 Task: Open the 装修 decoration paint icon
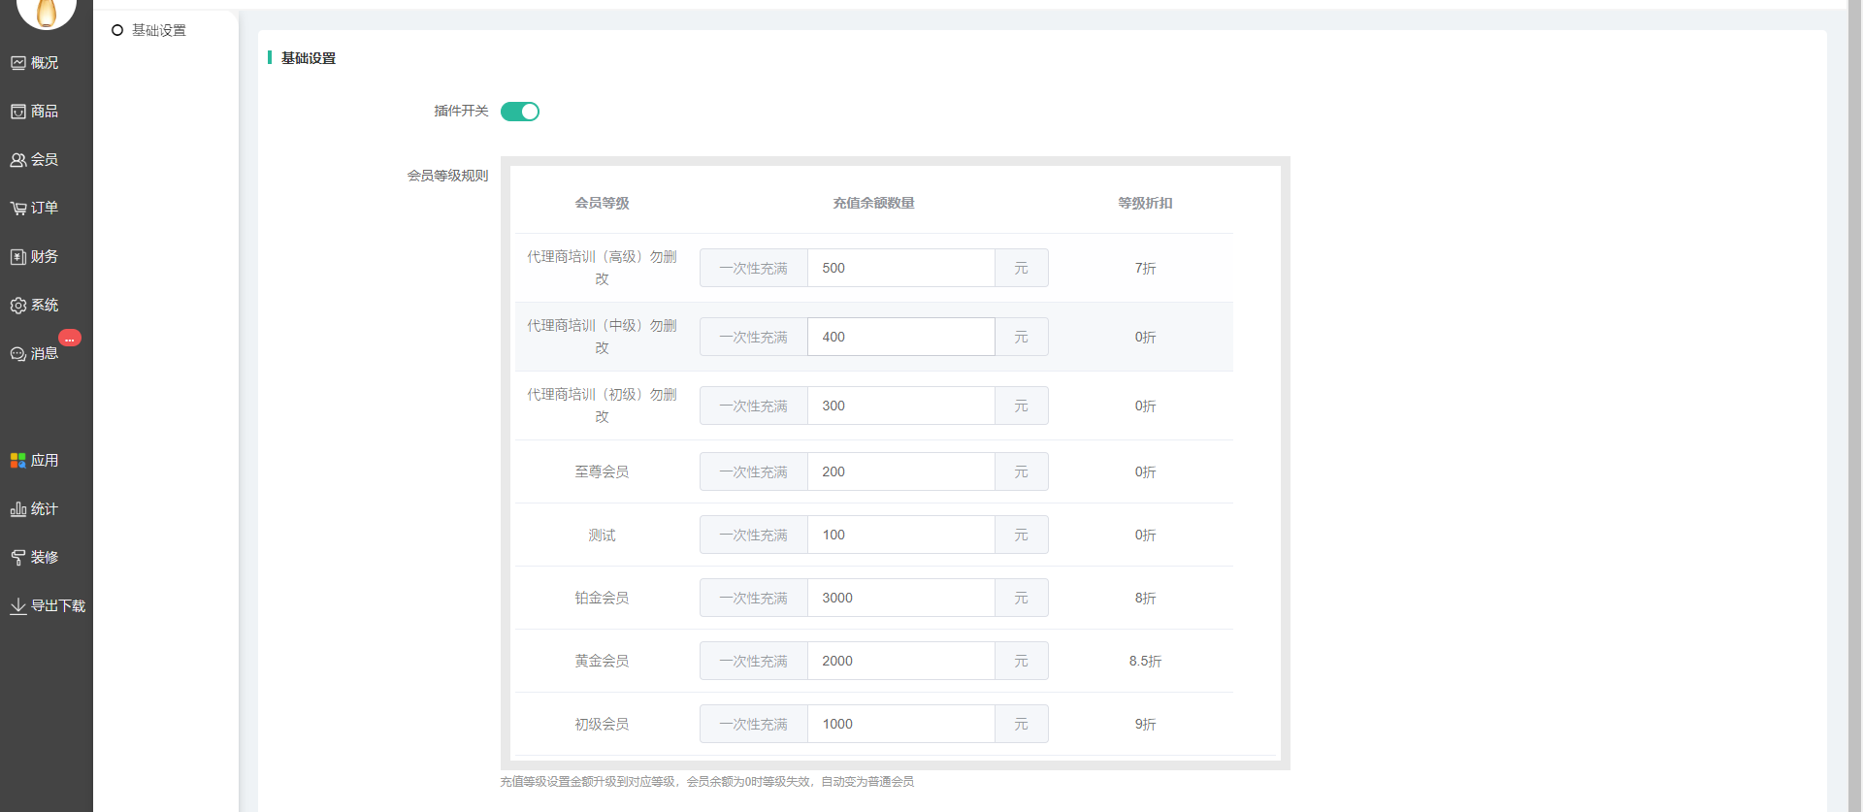18,558
